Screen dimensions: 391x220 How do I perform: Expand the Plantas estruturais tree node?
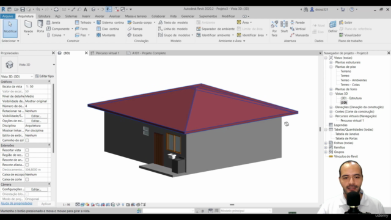coord(331,62)
